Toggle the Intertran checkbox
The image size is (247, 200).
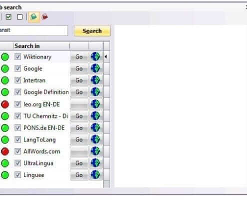pos(17,80)
